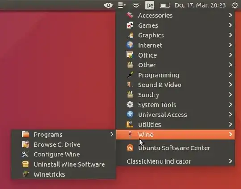Screen dimensions: 241x189
Task: Expand the ClassicMenu Indicator submenu arrow
Action: click(230, 161)
